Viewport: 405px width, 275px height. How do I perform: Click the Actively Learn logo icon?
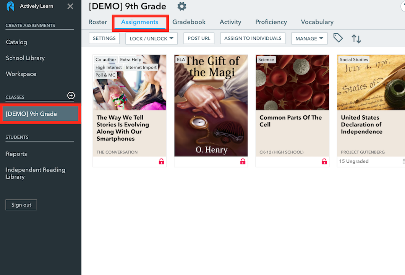point(10,6)
